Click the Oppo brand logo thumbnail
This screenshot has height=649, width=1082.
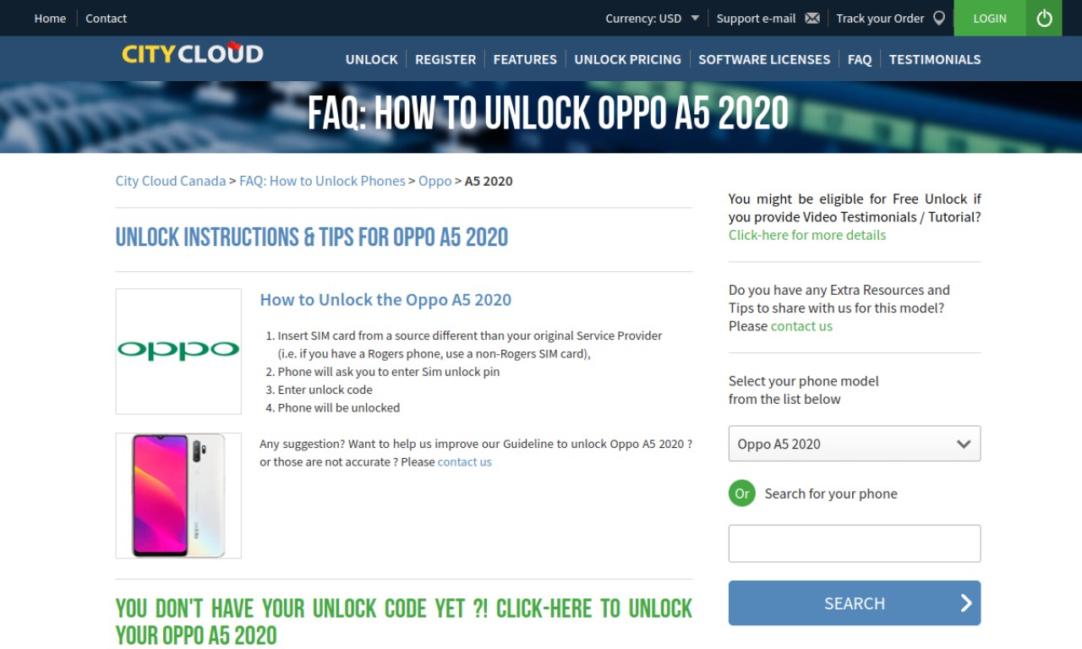[x=178, y=352]
